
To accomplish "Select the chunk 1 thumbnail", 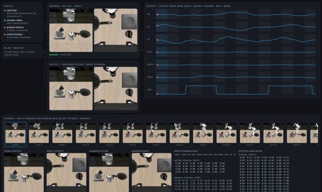I will tap(16, 134).
